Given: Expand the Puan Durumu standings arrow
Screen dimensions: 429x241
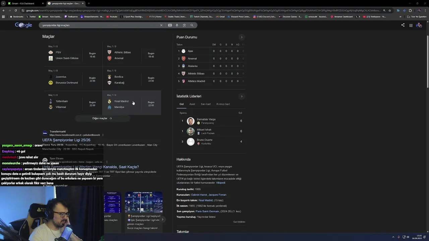Looking at the screenshot, I should point(242,37).
